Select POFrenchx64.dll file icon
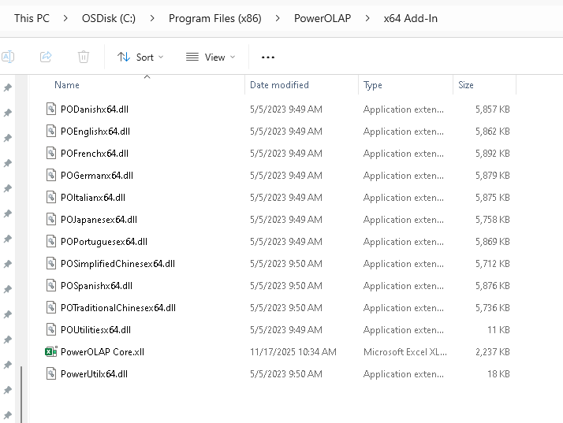The height and width of the screenshot is (423, 563). click(x=51, y=153)
